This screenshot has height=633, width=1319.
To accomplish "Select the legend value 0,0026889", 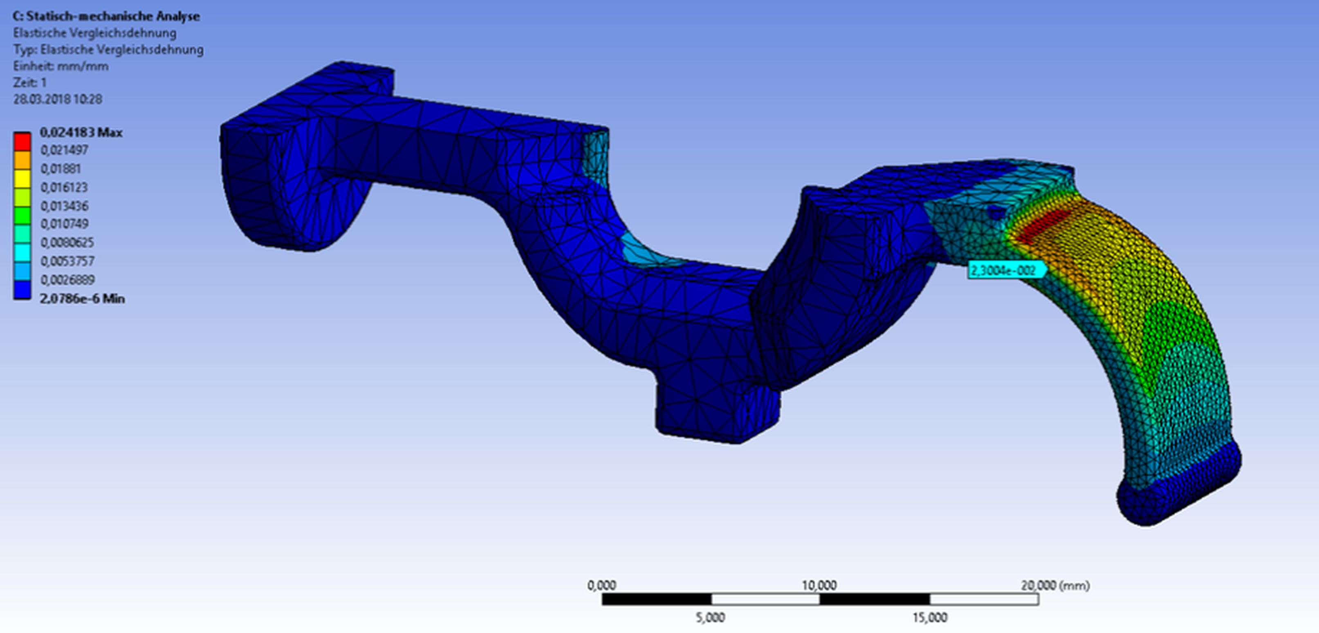I will (67, 280).
